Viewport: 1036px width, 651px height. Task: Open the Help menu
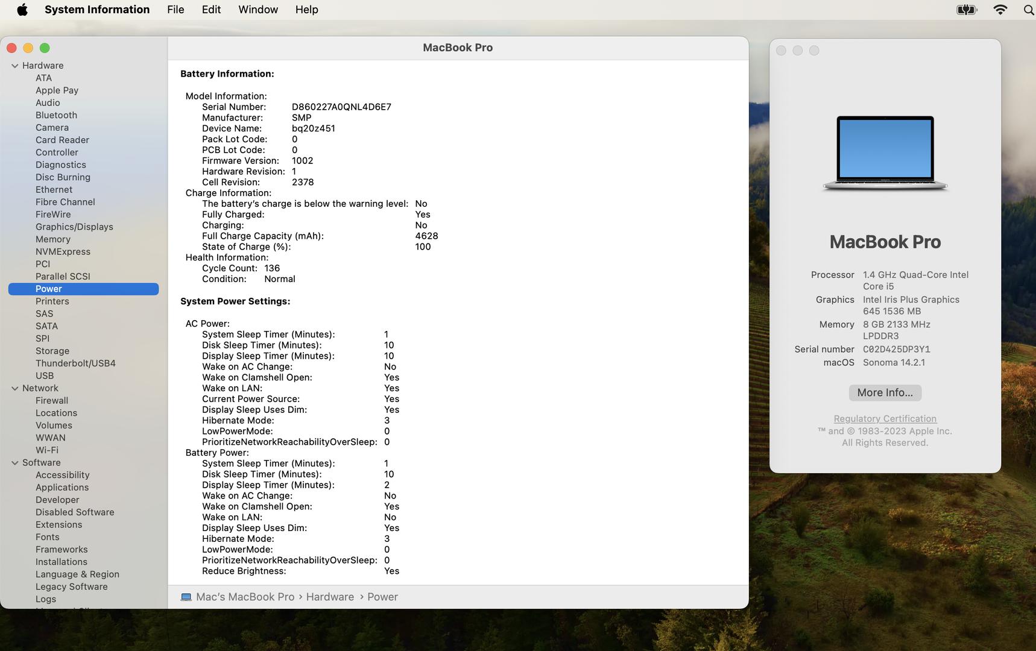click(306, 10)
